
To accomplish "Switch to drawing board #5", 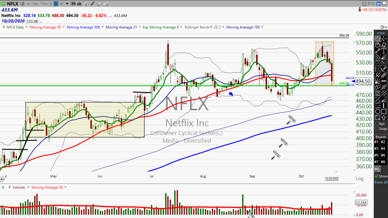I will tap(376, 155).
